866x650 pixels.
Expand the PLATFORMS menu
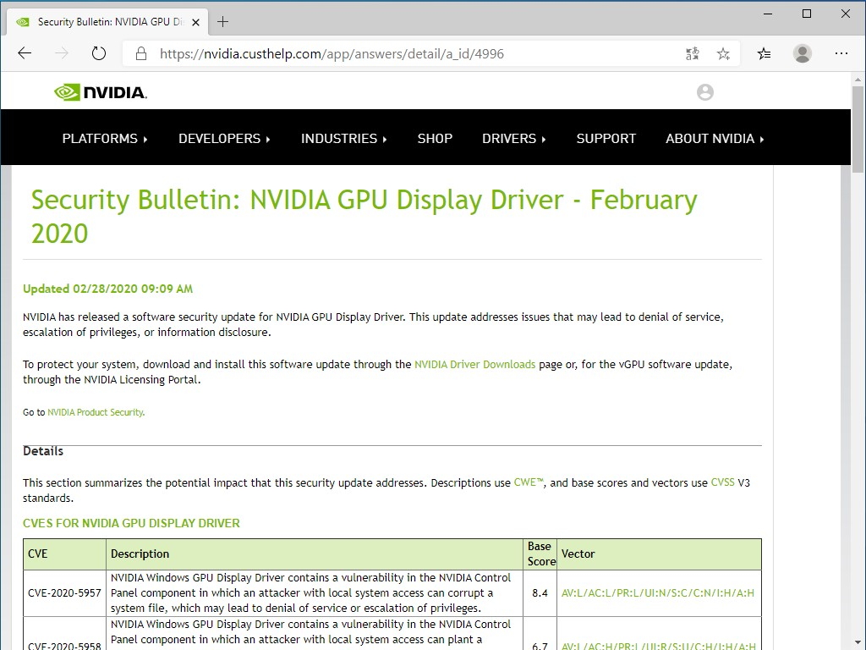[105, 139]
